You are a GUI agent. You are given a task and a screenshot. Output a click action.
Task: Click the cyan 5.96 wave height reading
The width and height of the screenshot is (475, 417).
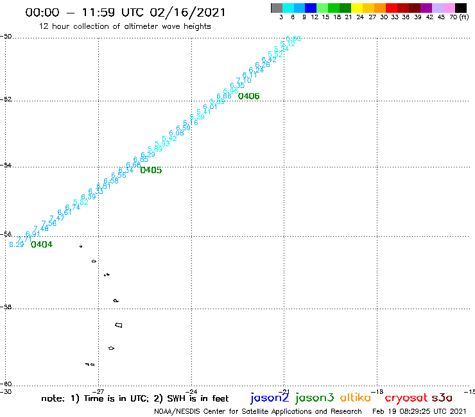230,91
